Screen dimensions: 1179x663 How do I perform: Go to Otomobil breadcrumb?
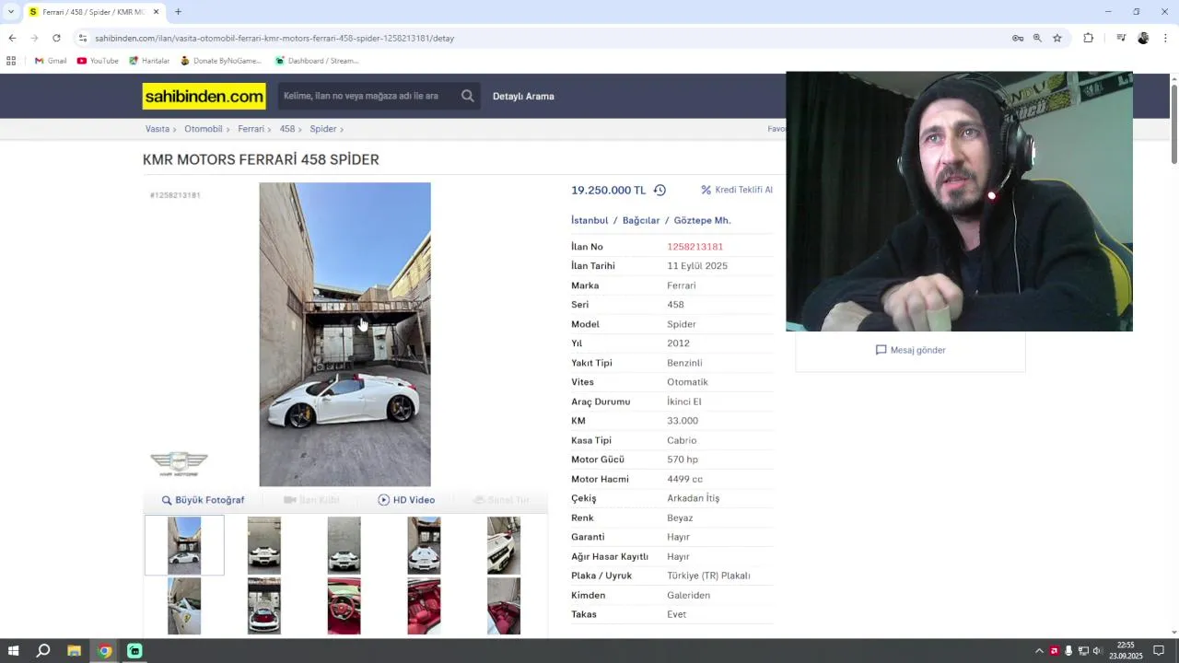[x=204, y=129]
